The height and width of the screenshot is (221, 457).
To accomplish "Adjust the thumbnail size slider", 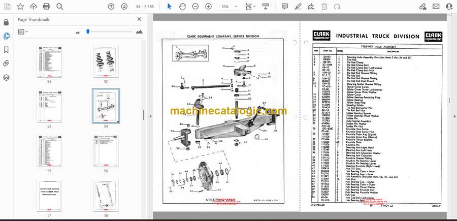I will pyautogui.click(x=88, y=31).
